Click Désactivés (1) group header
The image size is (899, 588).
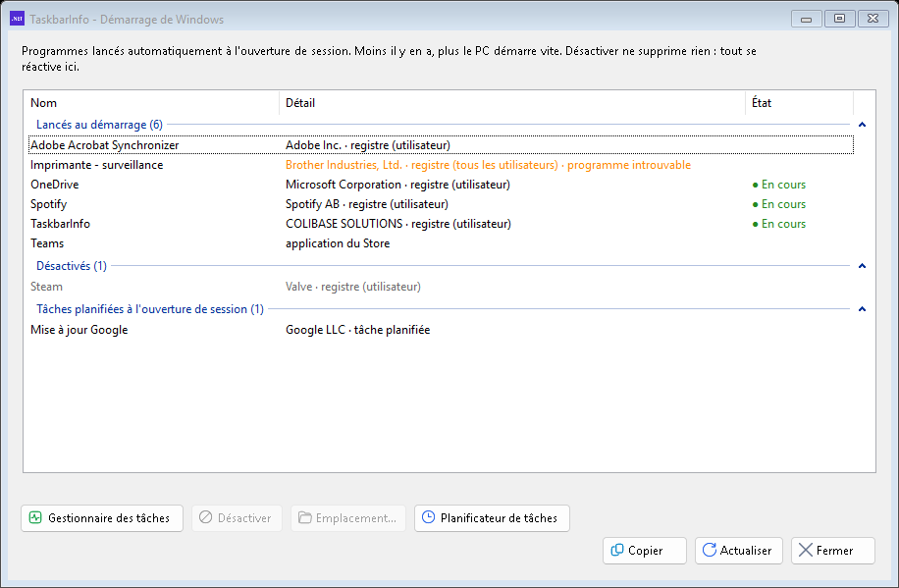(x=72, y=266)
